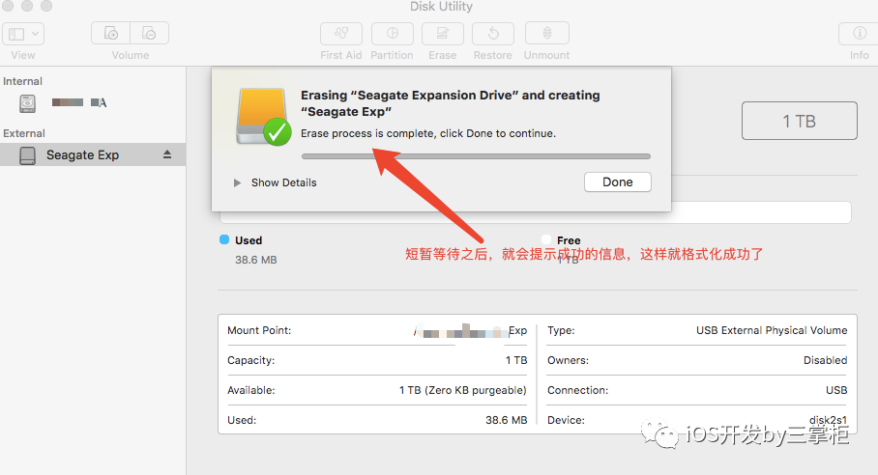The image size is (878, 475).
Task: Click the Connection USB value
Action: [x=836, y=390]
